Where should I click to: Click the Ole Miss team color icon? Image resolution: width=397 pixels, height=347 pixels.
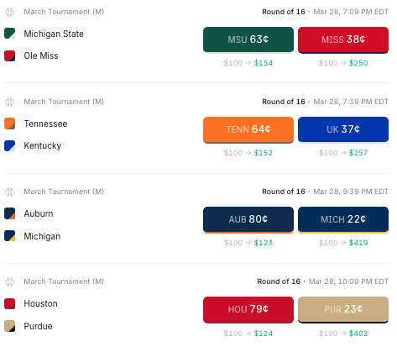pos(10,55)
